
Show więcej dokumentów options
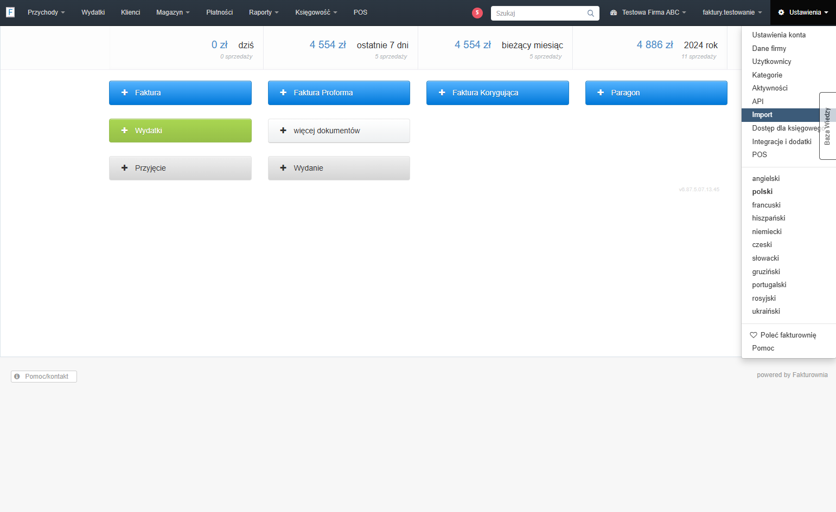click(339, 131)
